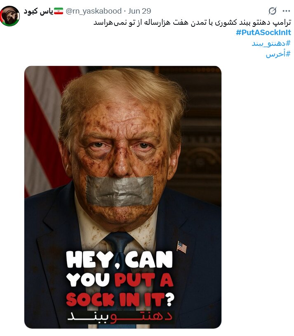Screen dimensions: 294x336
Task: Click the display name یاس کبود
Action: coord(38,11)
